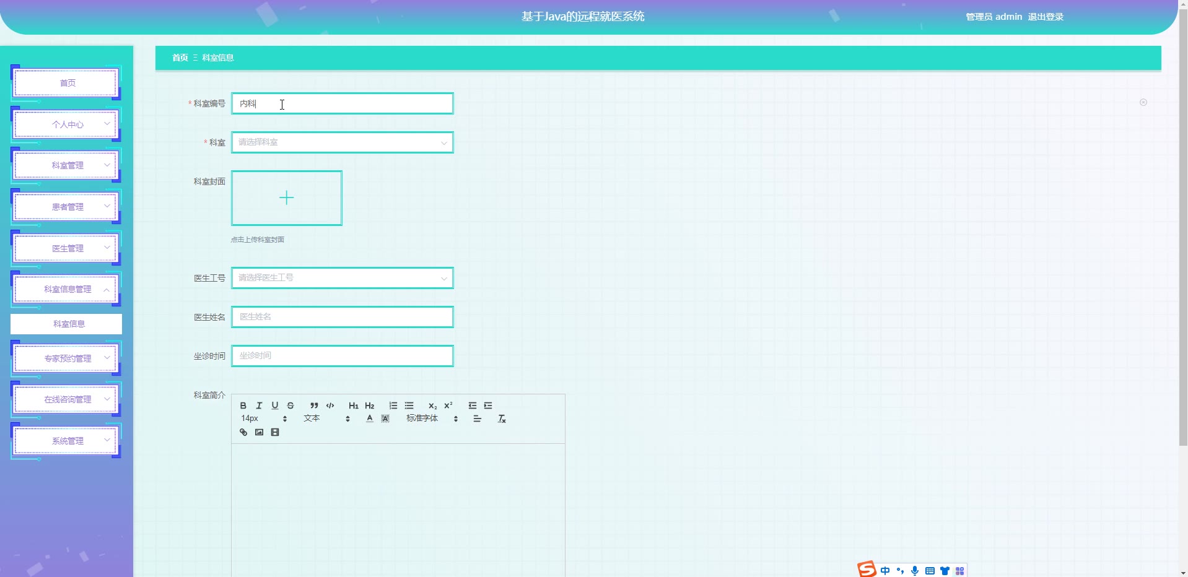
Task: Click the scrollbar down arrow
Action: point(1183,573)
